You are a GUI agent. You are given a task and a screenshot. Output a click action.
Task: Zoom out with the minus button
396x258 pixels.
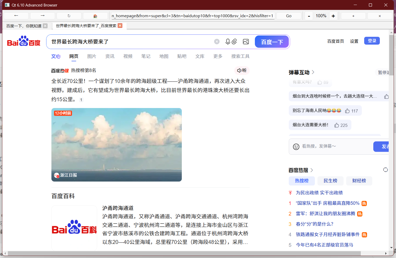click(309, 16)
